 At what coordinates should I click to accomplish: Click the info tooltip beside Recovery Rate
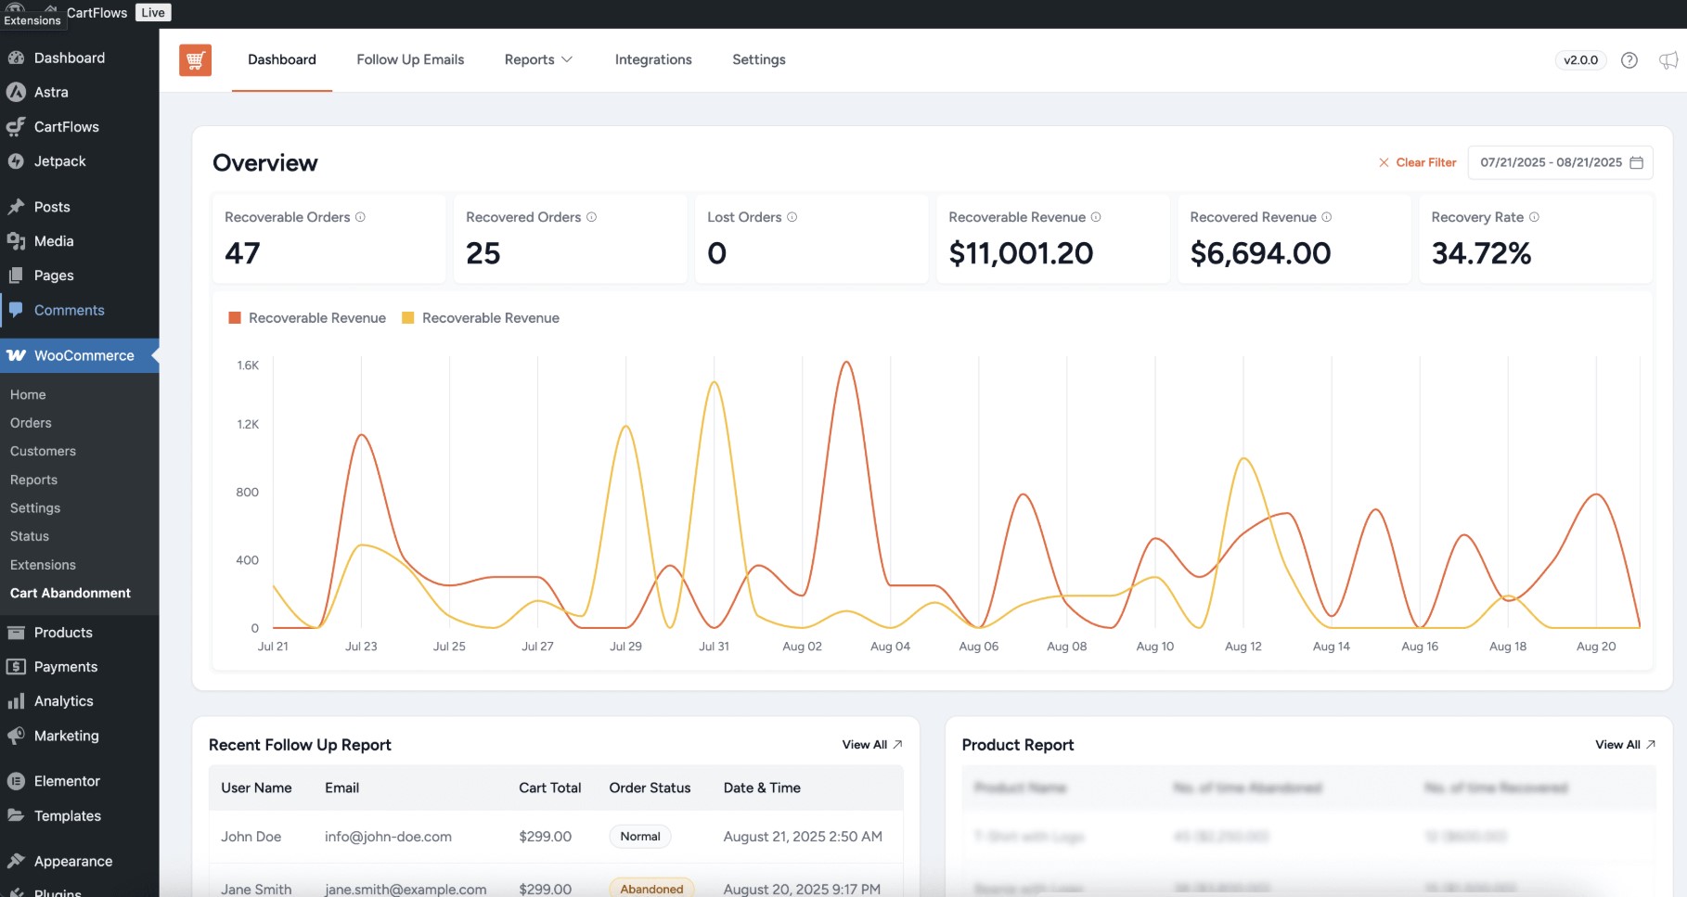pyautogui.click(x=1536, y=216)
